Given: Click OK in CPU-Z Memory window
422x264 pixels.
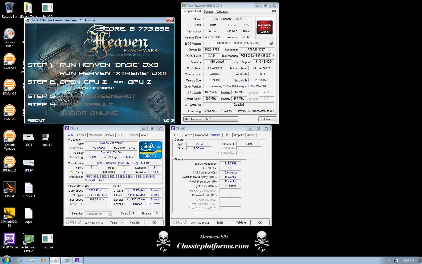Looking at the screenshot, I should 260,223.
